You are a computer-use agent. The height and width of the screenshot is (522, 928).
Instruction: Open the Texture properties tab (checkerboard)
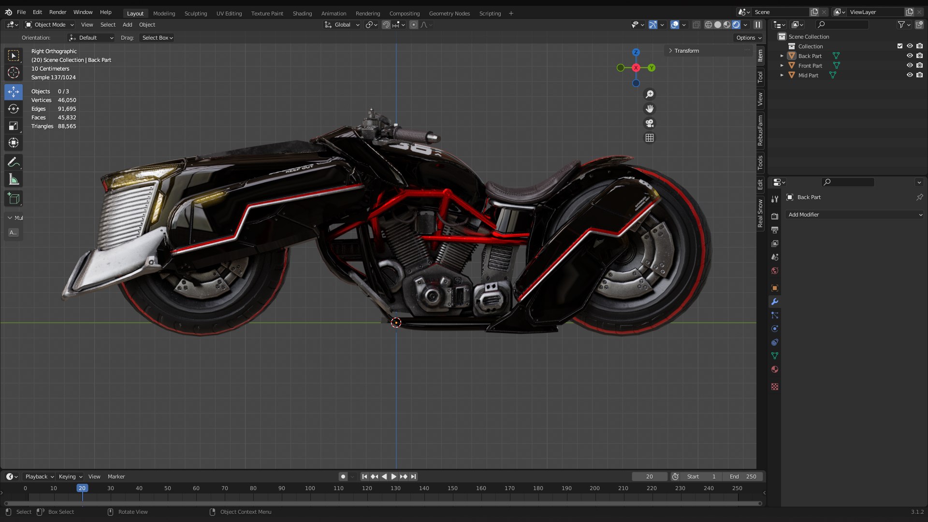775,387
